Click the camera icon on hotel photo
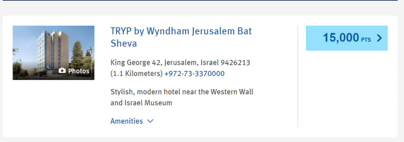 [x=62, y=71]
